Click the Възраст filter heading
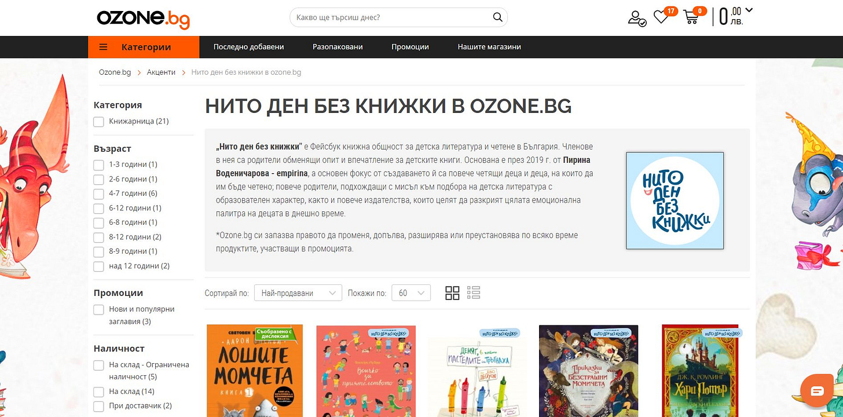Viewport: 843px width, 417px height. click(x=112, y=149)
